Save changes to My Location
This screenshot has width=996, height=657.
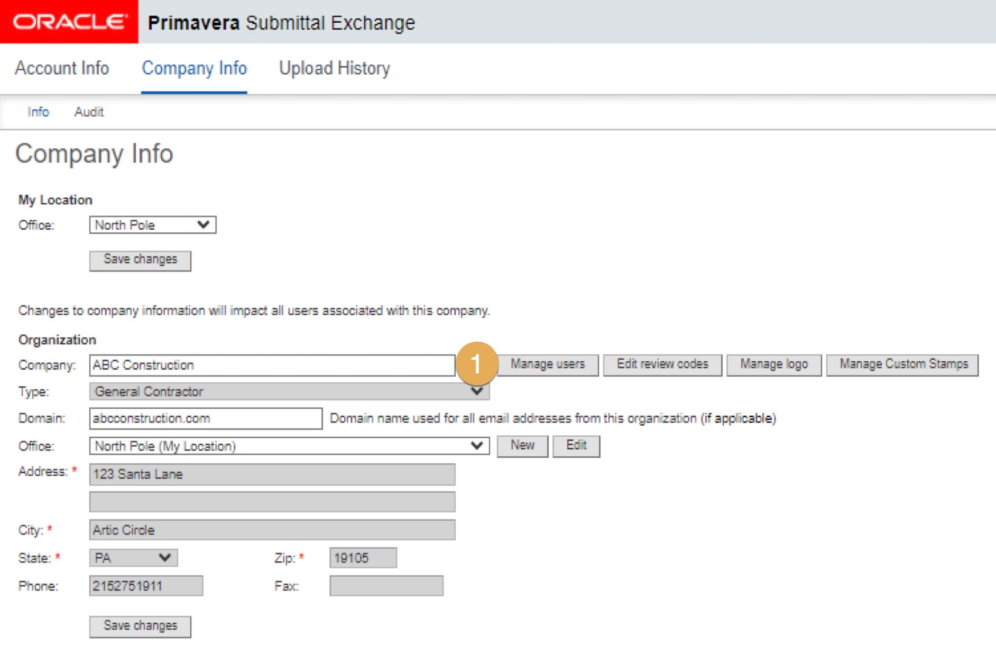coord(140,260)
